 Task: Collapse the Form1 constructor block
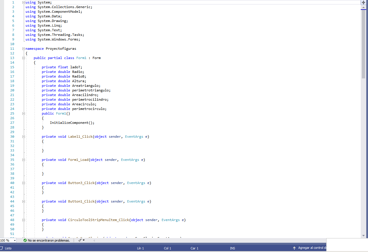[x=23, y=113]
